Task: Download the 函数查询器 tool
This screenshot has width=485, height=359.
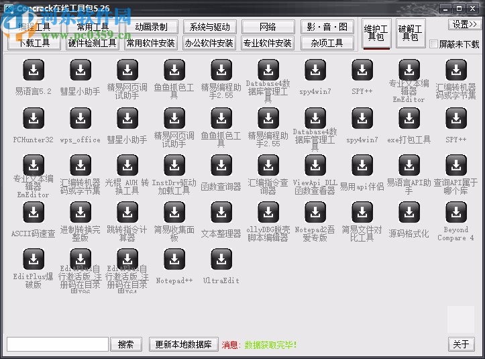Action: 221,165
